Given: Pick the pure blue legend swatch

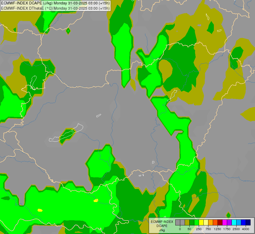Looking at the screenshot, I should pos(243,222).
